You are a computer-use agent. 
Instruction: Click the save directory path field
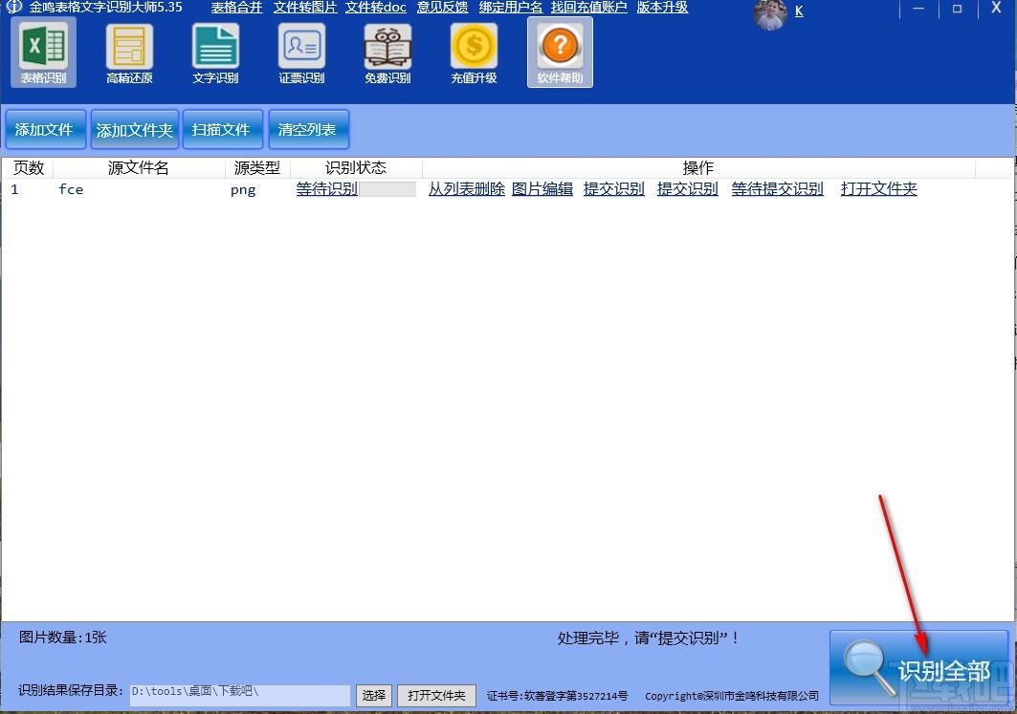pos(239,695)
